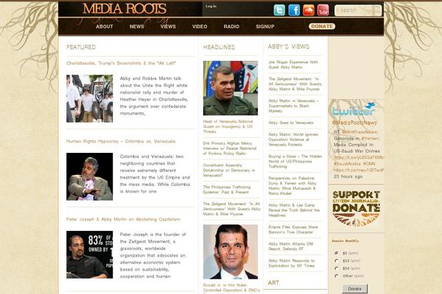The width and height of the screenshot is (442, 294).
Task: Open Abby Goes to Venezuela link
Action: tap(291, 123)
